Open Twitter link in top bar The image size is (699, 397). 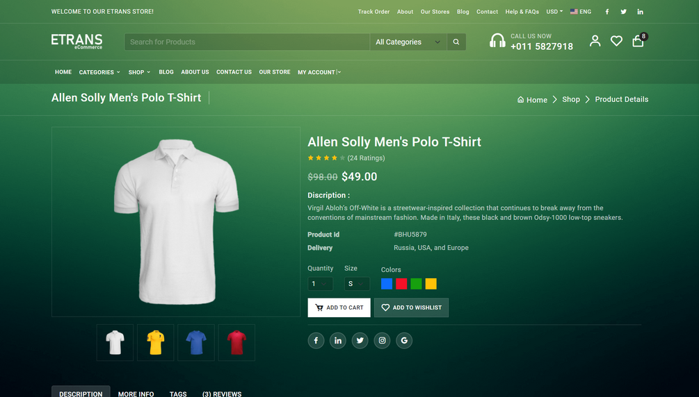(623, 12)
